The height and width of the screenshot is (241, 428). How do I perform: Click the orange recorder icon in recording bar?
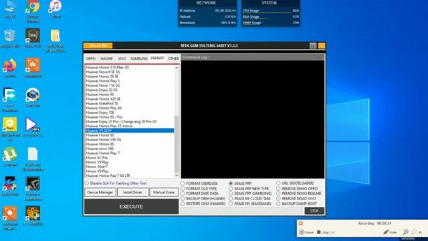point(301,223)
